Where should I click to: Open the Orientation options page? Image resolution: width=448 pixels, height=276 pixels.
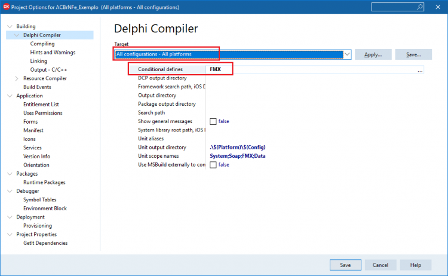[x=36, y=165]
